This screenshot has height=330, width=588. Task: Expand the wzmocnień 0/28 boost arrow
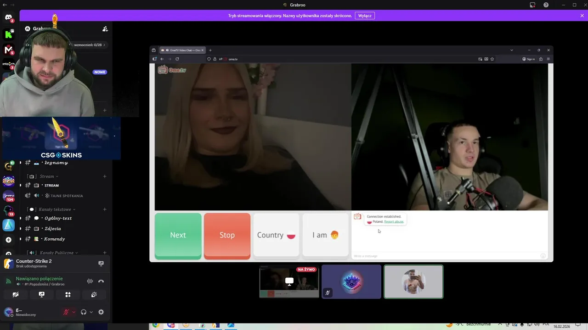coord(104,45)
